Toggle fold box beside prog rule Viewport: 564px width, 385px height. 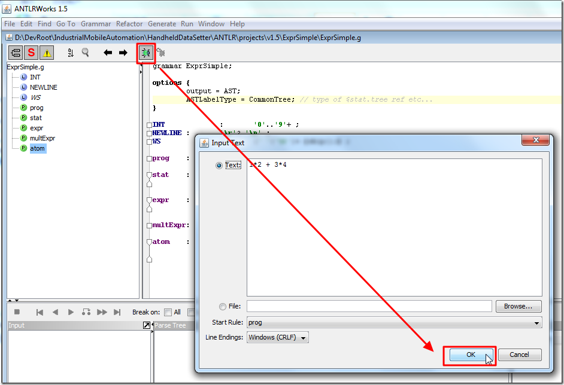(x=149, y=158)
